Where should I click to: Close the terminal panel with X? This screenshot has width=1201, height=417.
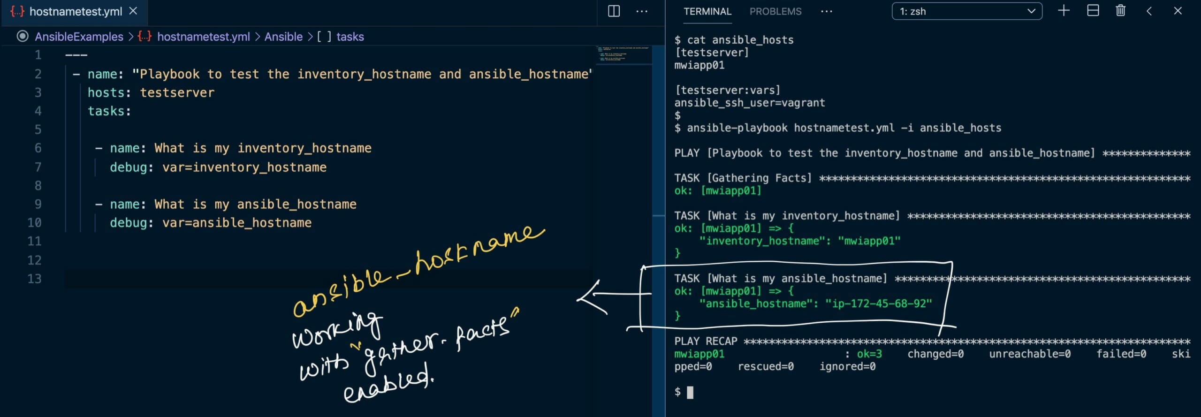coord(1178,11)
